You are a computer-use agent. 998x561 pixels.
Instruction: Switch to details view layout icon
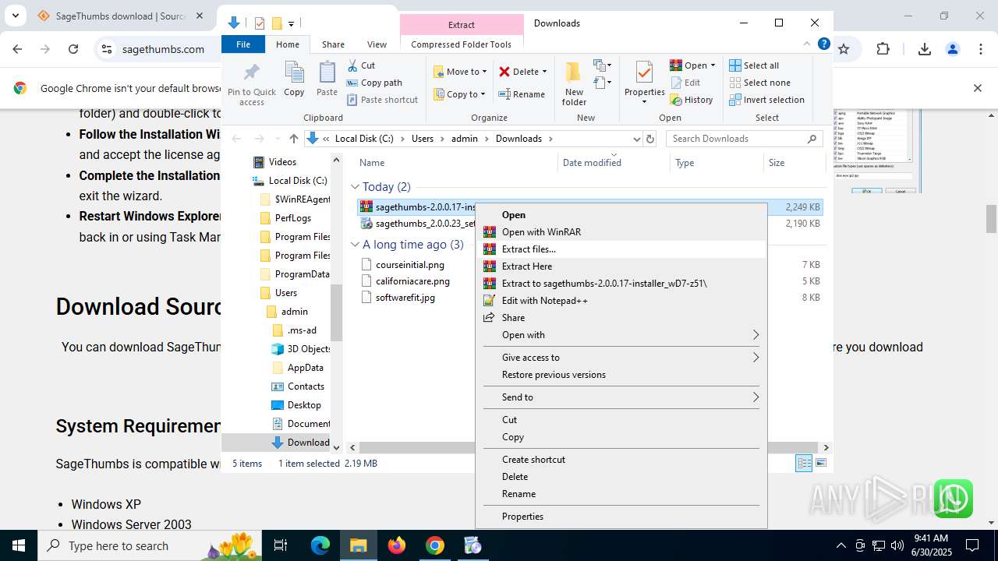[804, 464]
